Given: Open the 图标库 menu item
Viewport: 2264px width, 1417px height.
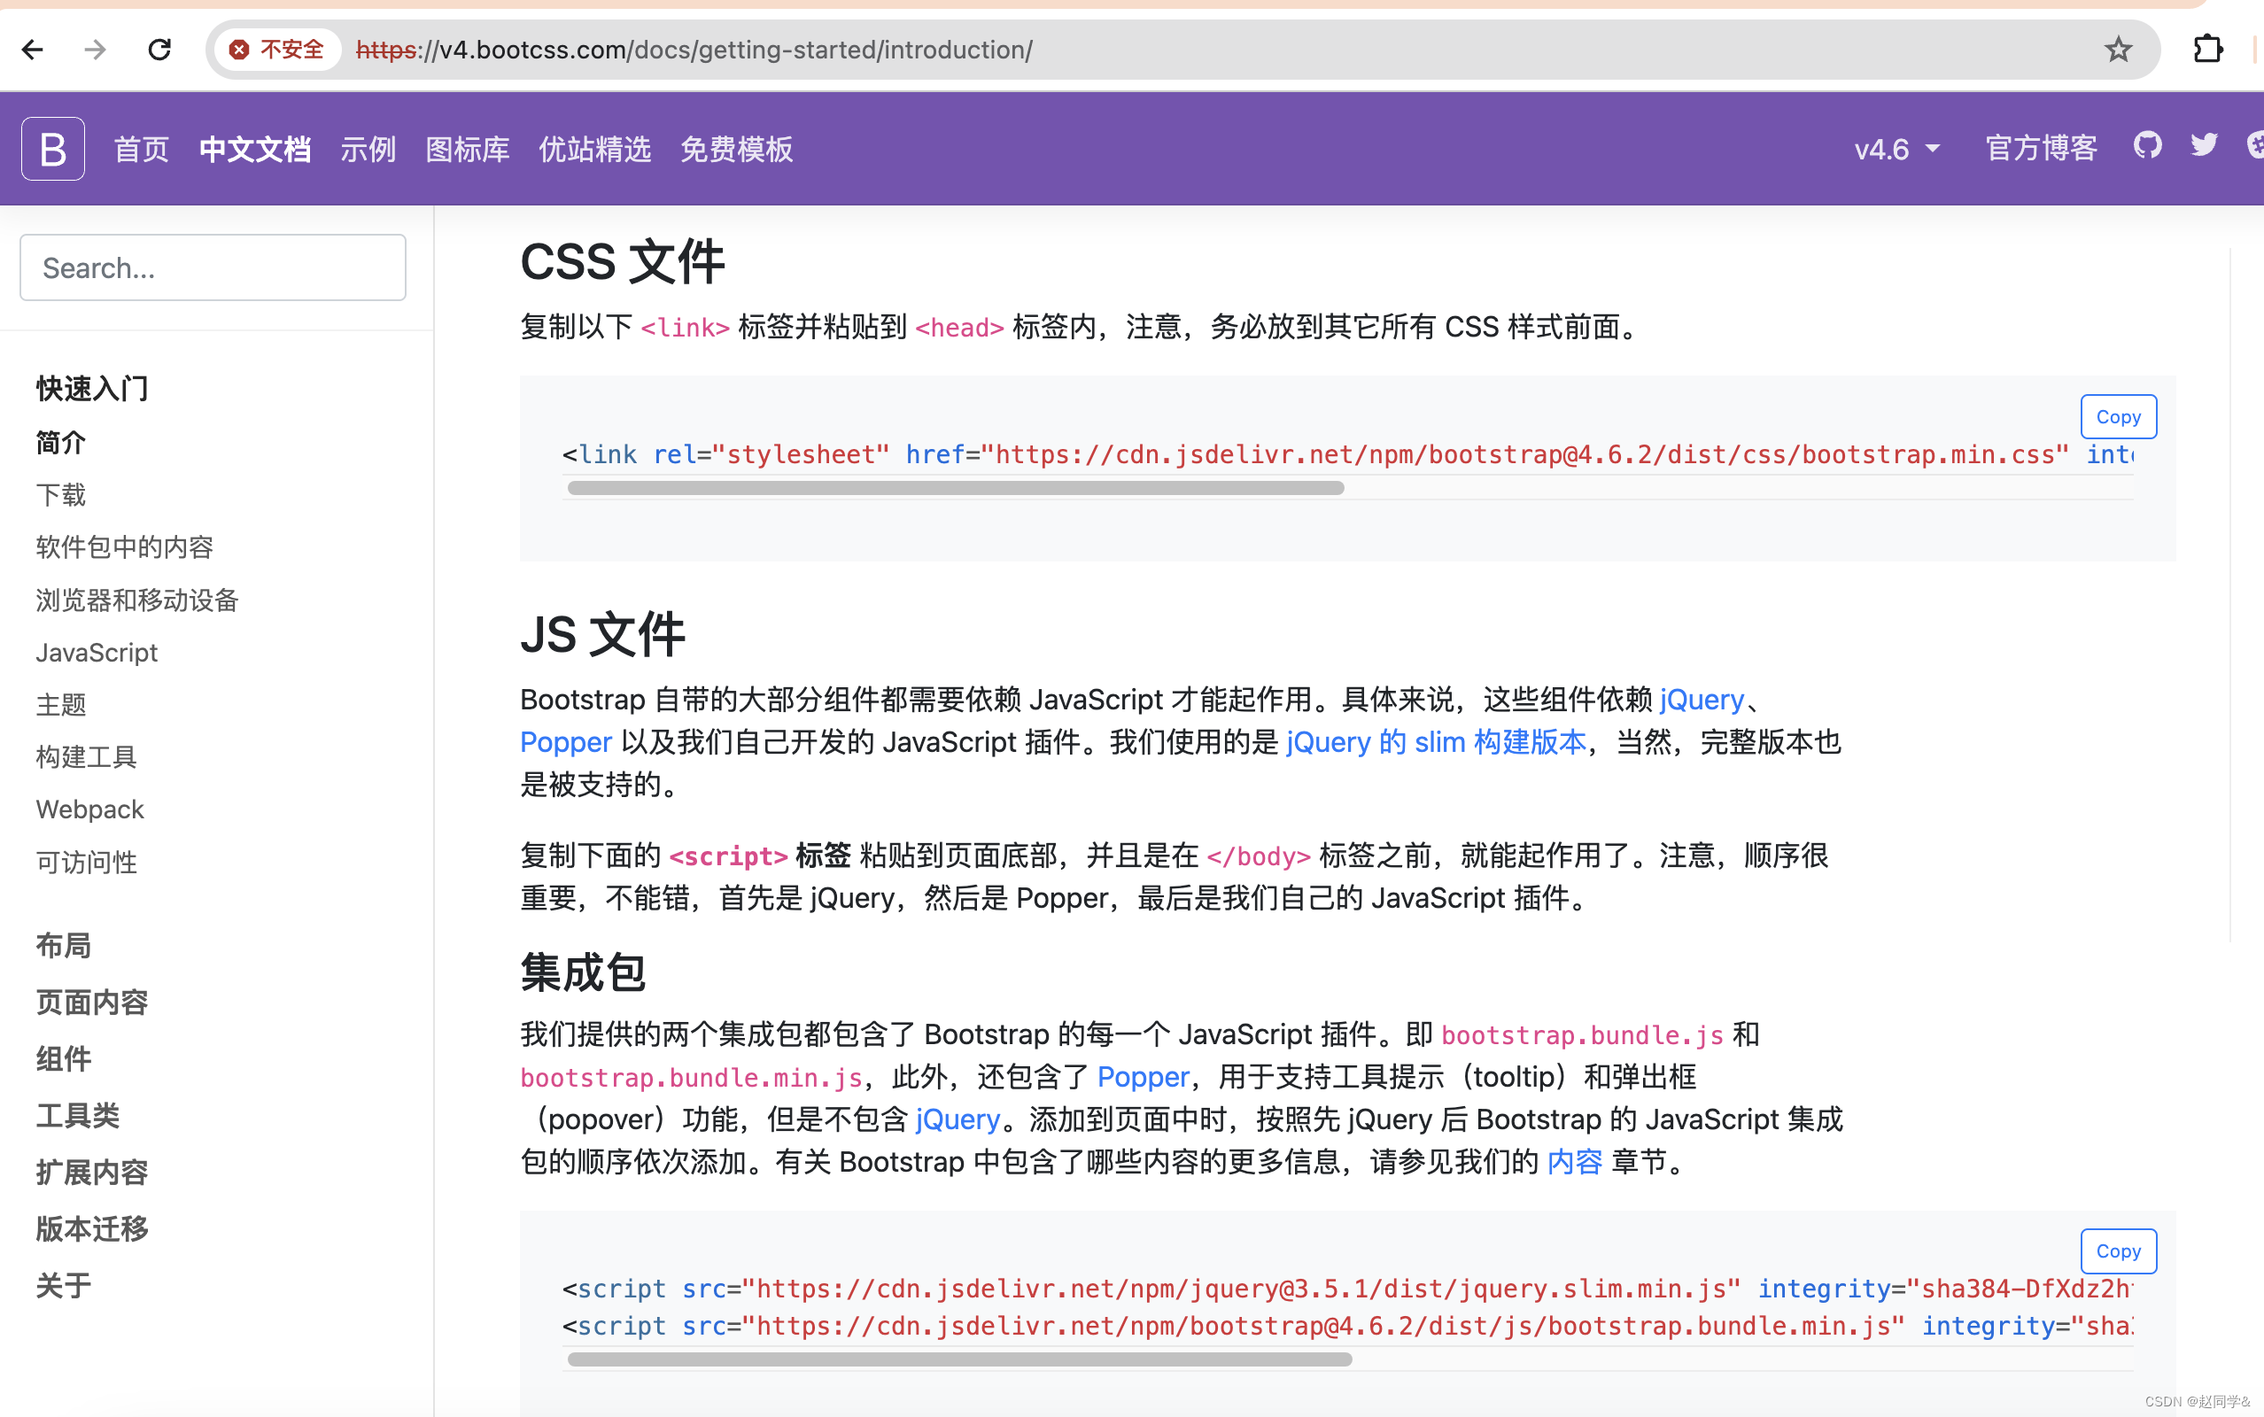Looking at the screenshot, I should (x=467, y=150).
